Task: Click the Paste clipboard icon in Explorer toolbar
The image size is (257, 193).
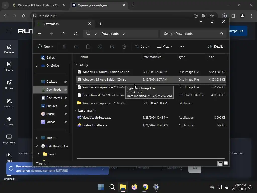Action: click(x=88, y=46)
